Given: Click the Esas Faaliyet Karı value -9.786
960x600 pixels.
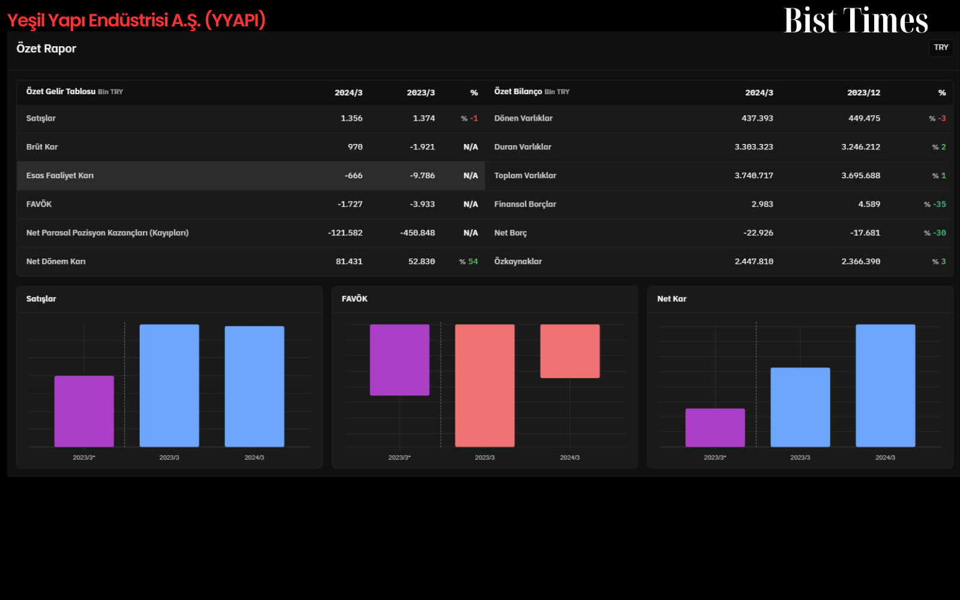Looking at the screenshot, I should (x=422, y=176).
